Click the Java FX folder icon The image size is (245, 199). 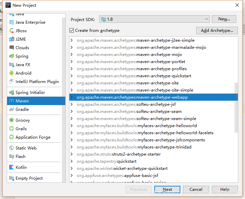pos(12,64)
